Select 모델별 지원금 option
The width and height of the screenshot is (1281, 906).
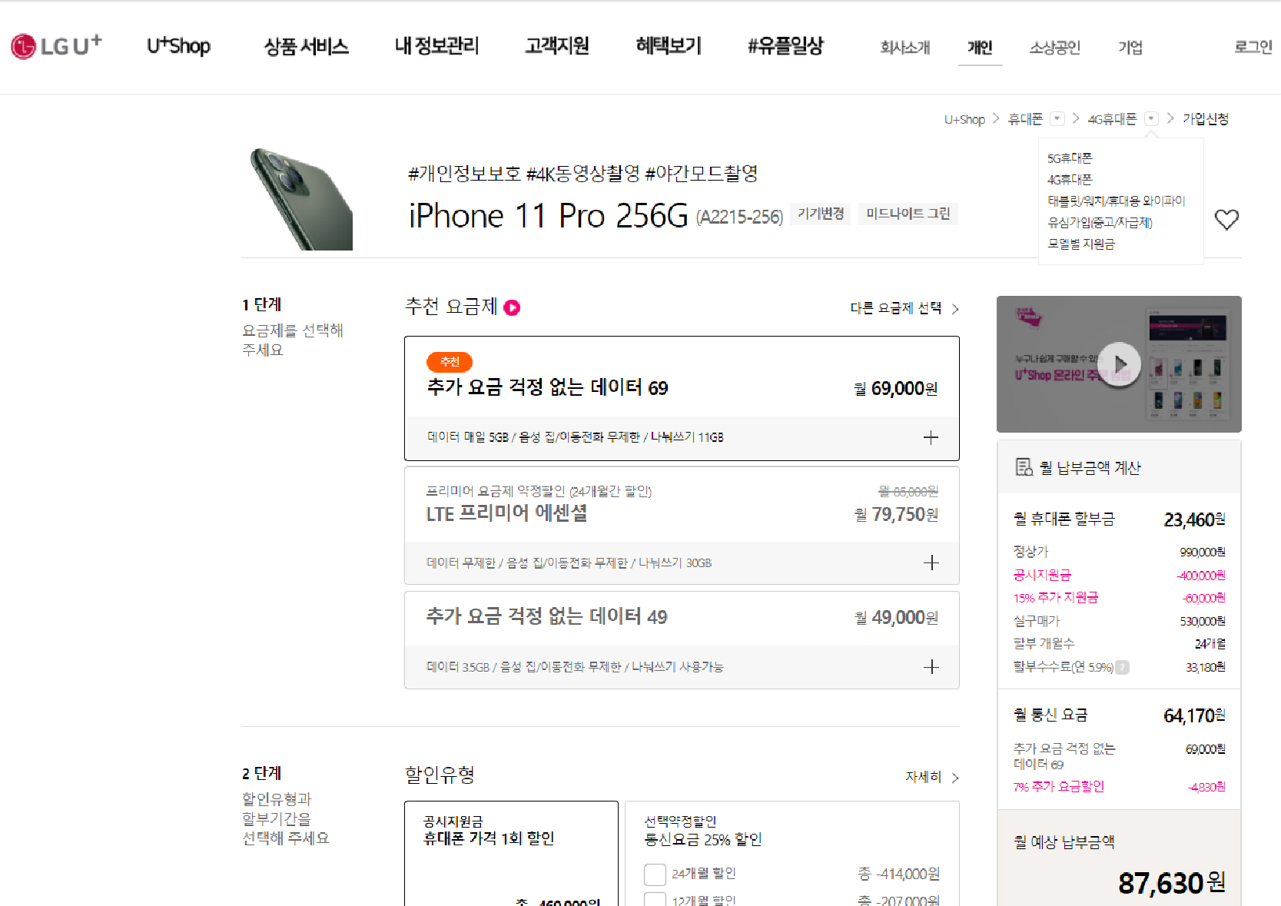1081,244
